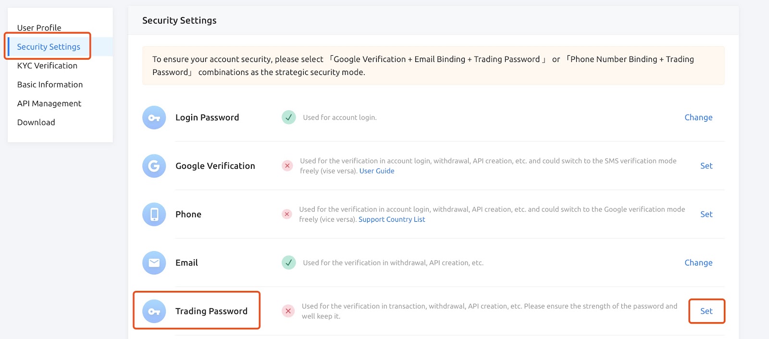Viewport: 769px width, 339px height.
Task: Click the Email envelope icon
Action: (154, 263)
